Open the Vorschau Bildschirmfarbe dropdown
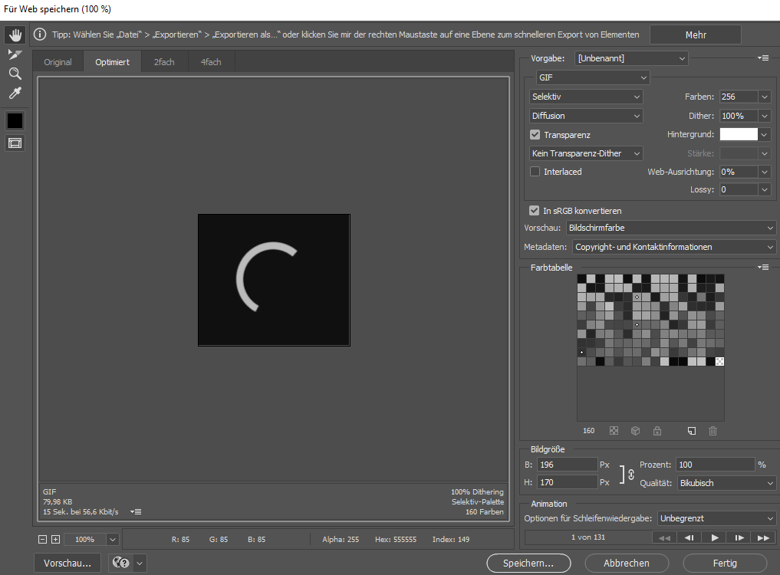780x575 pixels. (670, 228)
